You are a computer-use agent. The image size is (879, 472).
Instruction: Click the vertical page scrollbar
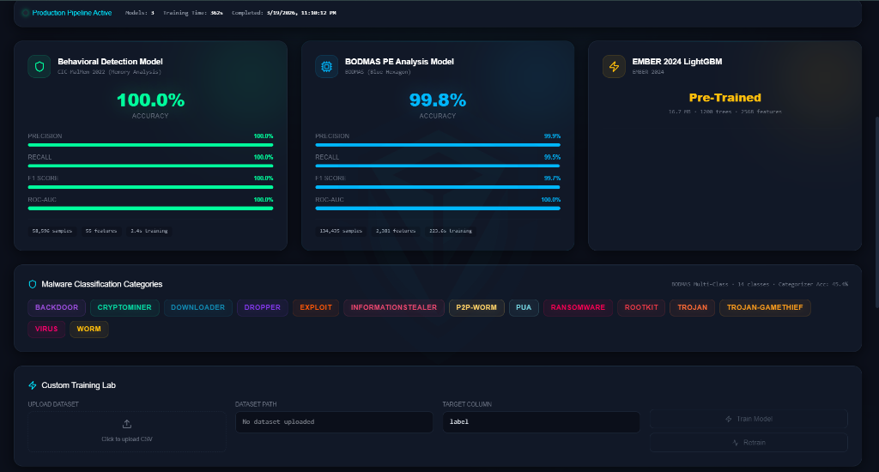click(876, 212)
